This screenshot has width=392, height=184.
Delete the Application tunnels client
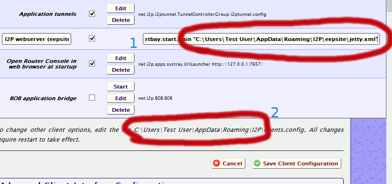coord(121,20)
